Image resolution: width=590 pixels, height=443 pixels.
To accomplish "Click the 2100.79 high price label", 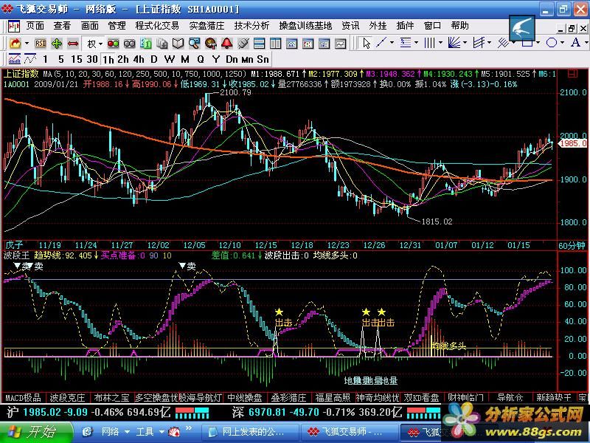I will pyautogui.click(x=235, y=92).
